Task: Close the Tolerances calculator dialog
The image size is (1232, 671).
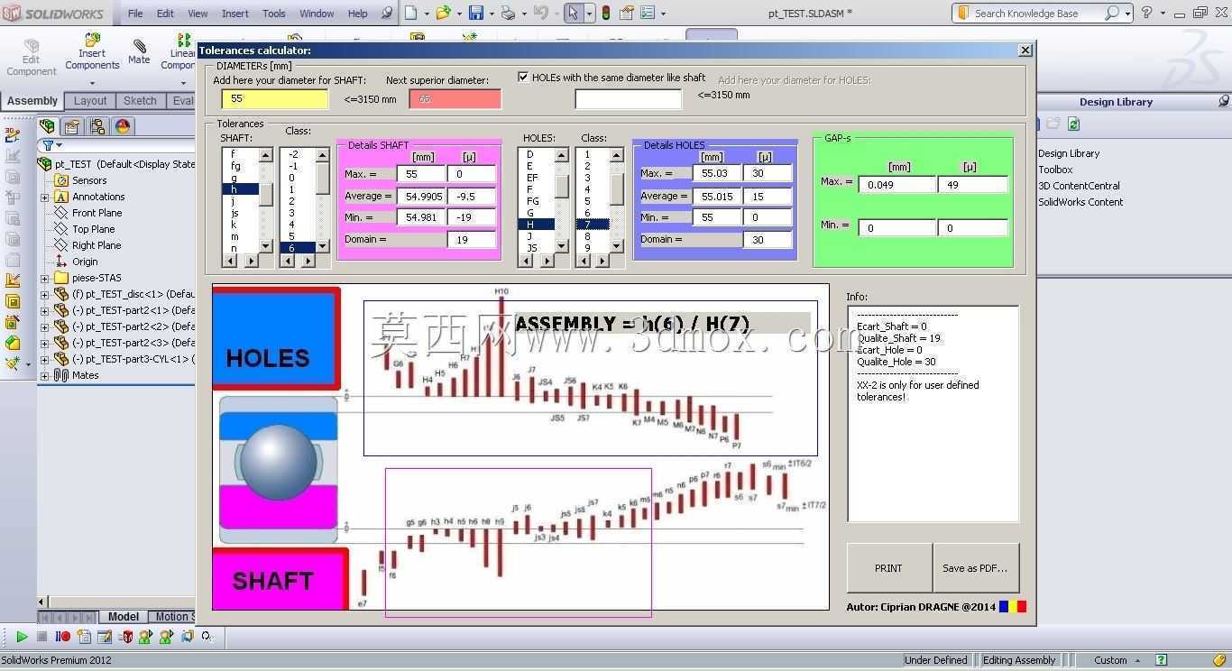Action: tap(1025, 51)
